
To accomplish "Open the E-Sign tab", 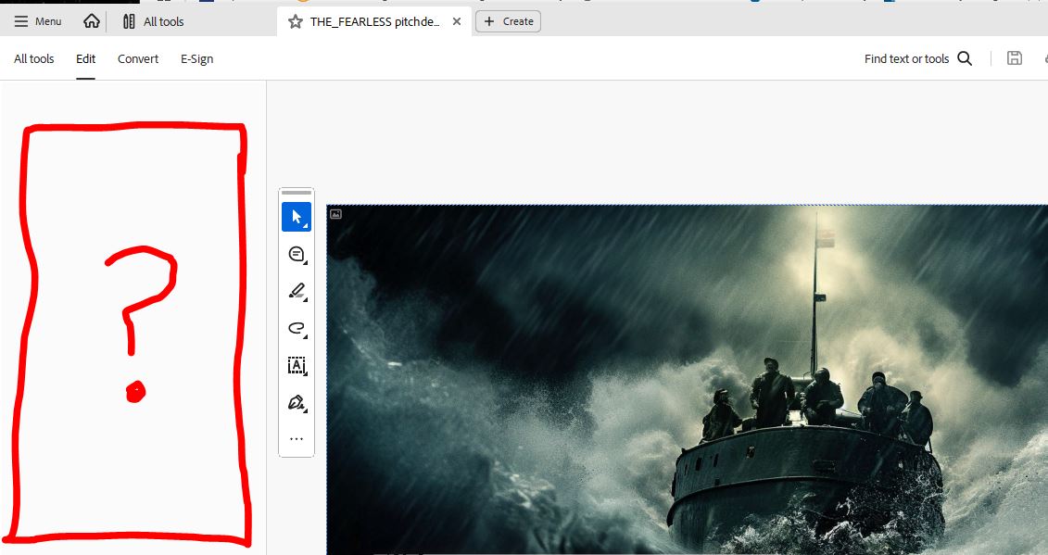I will (196, 59).
